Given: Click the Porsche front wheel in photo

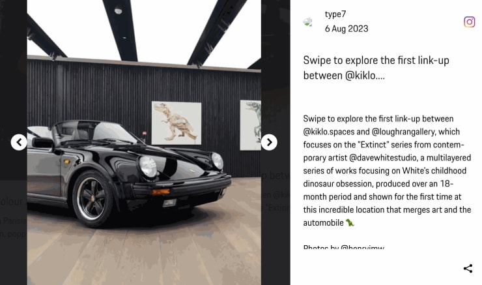Looking at the screenshot, I should point(93,200).
